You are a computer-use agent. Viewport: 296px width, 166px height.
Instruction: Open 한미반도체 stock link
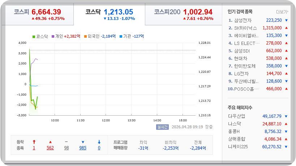click(x=245, y=66)
